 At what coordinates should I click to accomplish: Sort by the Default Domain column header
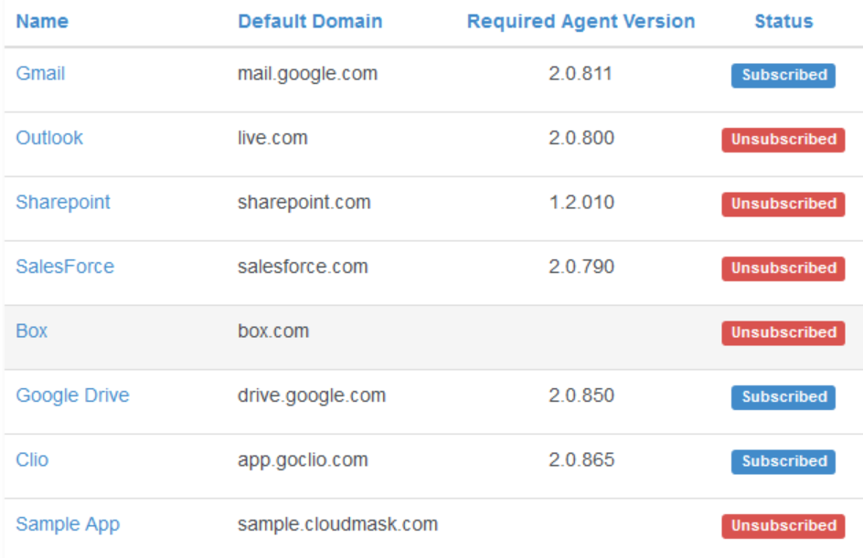click(310, 21)
